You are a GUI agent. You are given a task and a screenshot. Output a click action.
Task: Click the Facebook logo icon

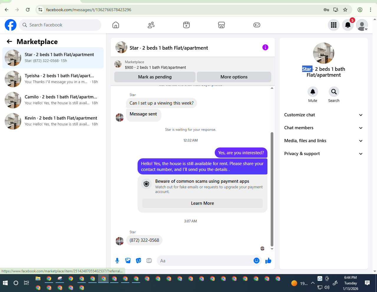[x=11, y=25]
